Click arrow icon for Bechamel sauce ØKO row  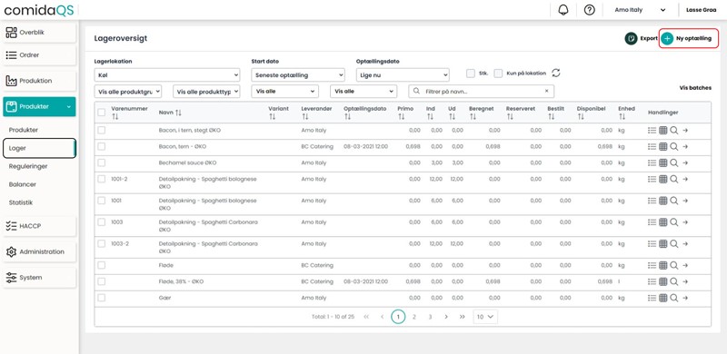(x=685, y=163)
